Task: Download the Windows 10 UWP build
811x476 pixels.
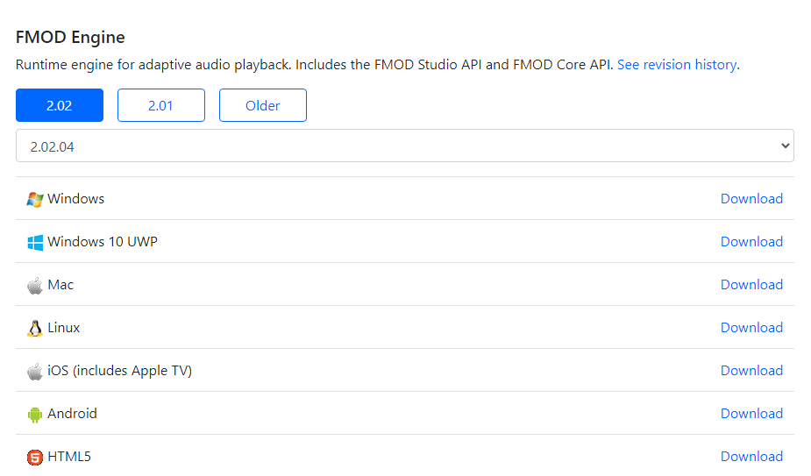Action: pyautogui.click(x=751, y=242)
